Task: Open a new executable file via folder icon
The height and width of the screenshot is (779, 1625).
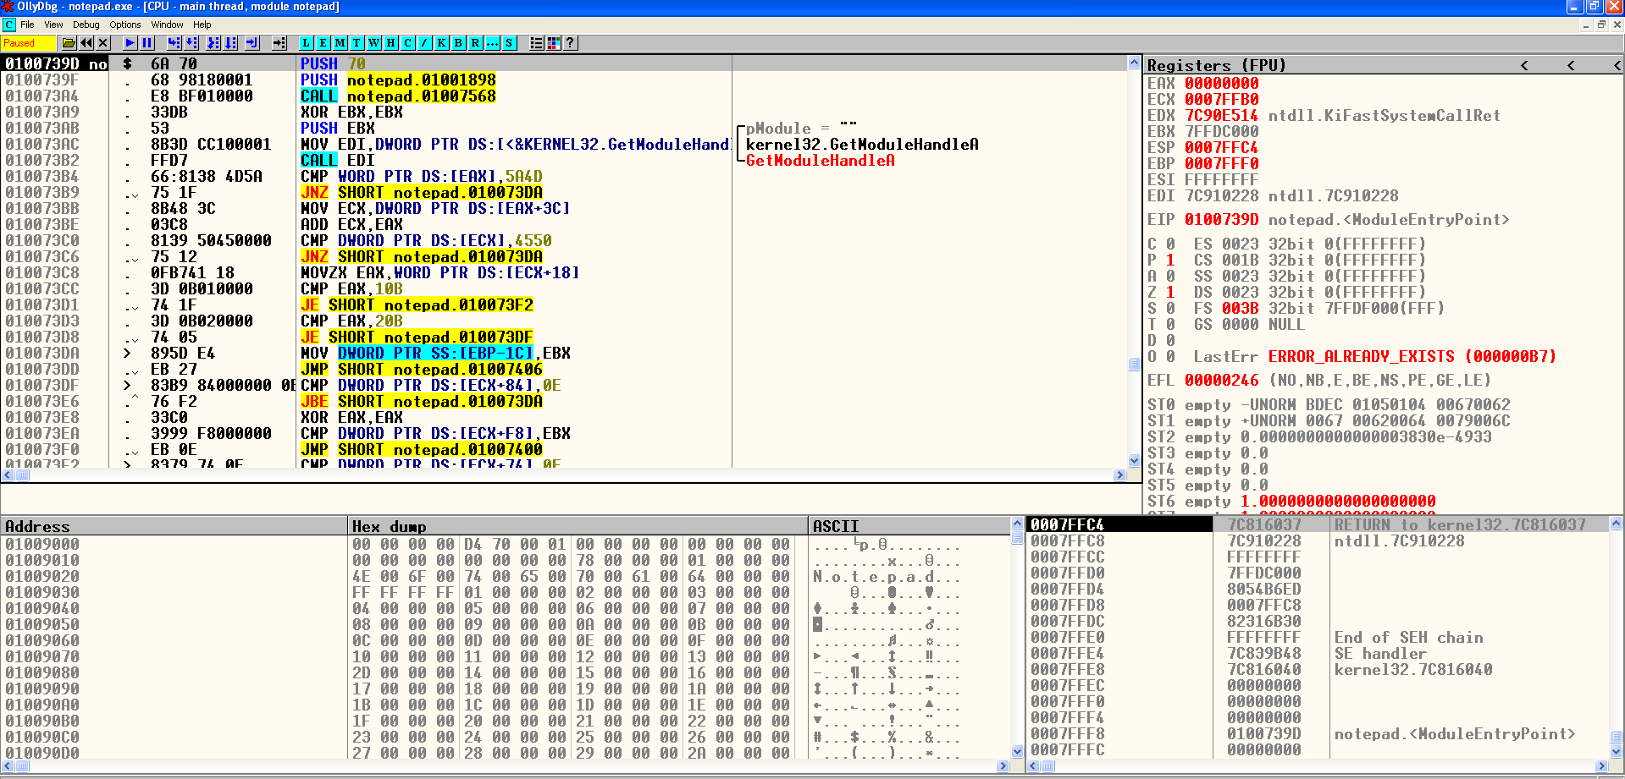Action: pyautogui.click(x=69, y=42)
